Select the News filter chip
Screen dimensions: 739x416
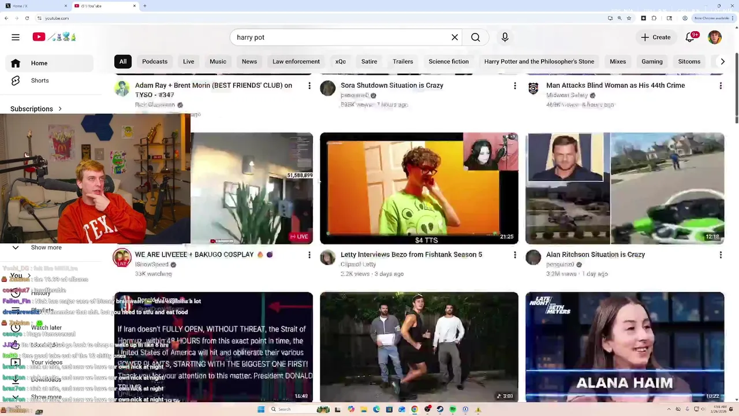(x=249, y=61)
